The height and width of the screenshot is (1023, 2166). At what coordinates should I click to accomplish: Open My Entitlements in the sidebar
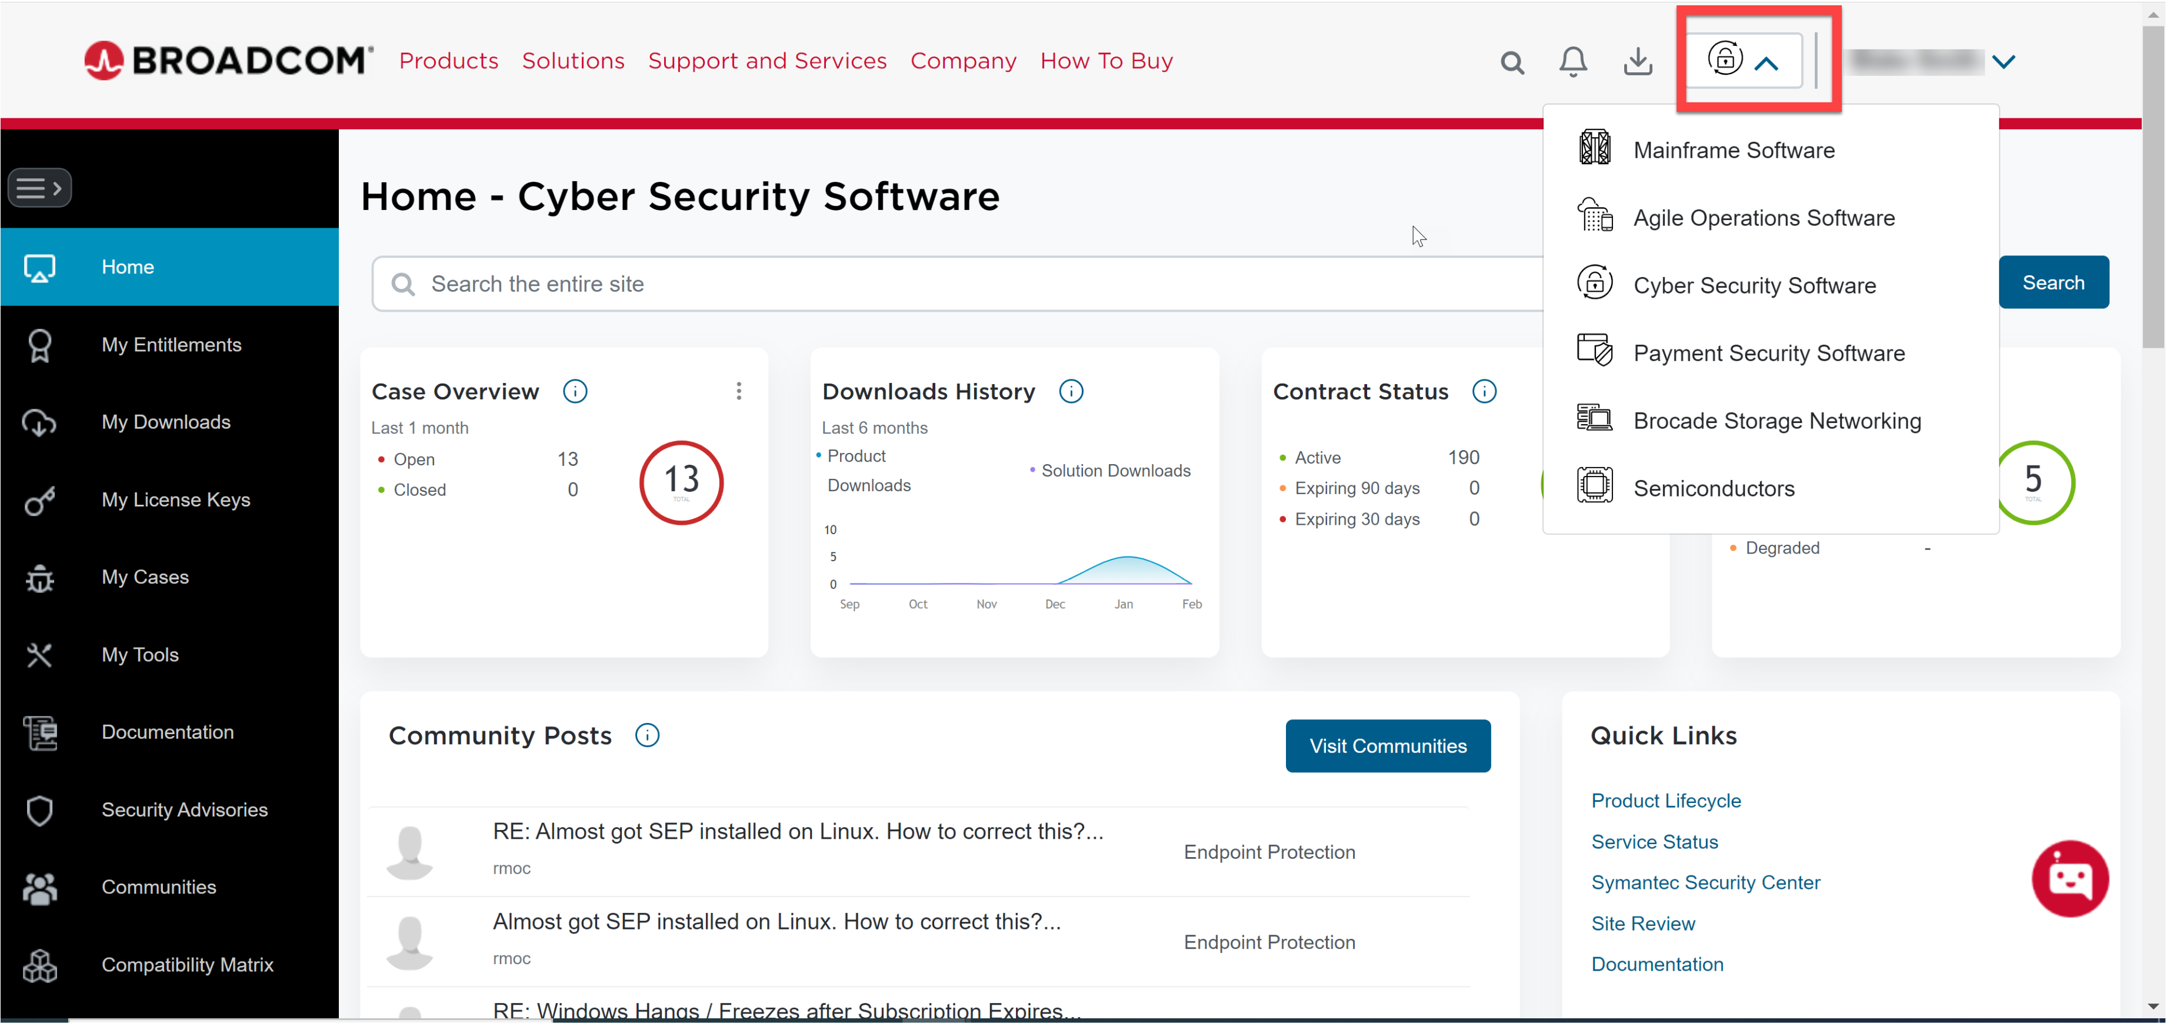pos(170,345)
